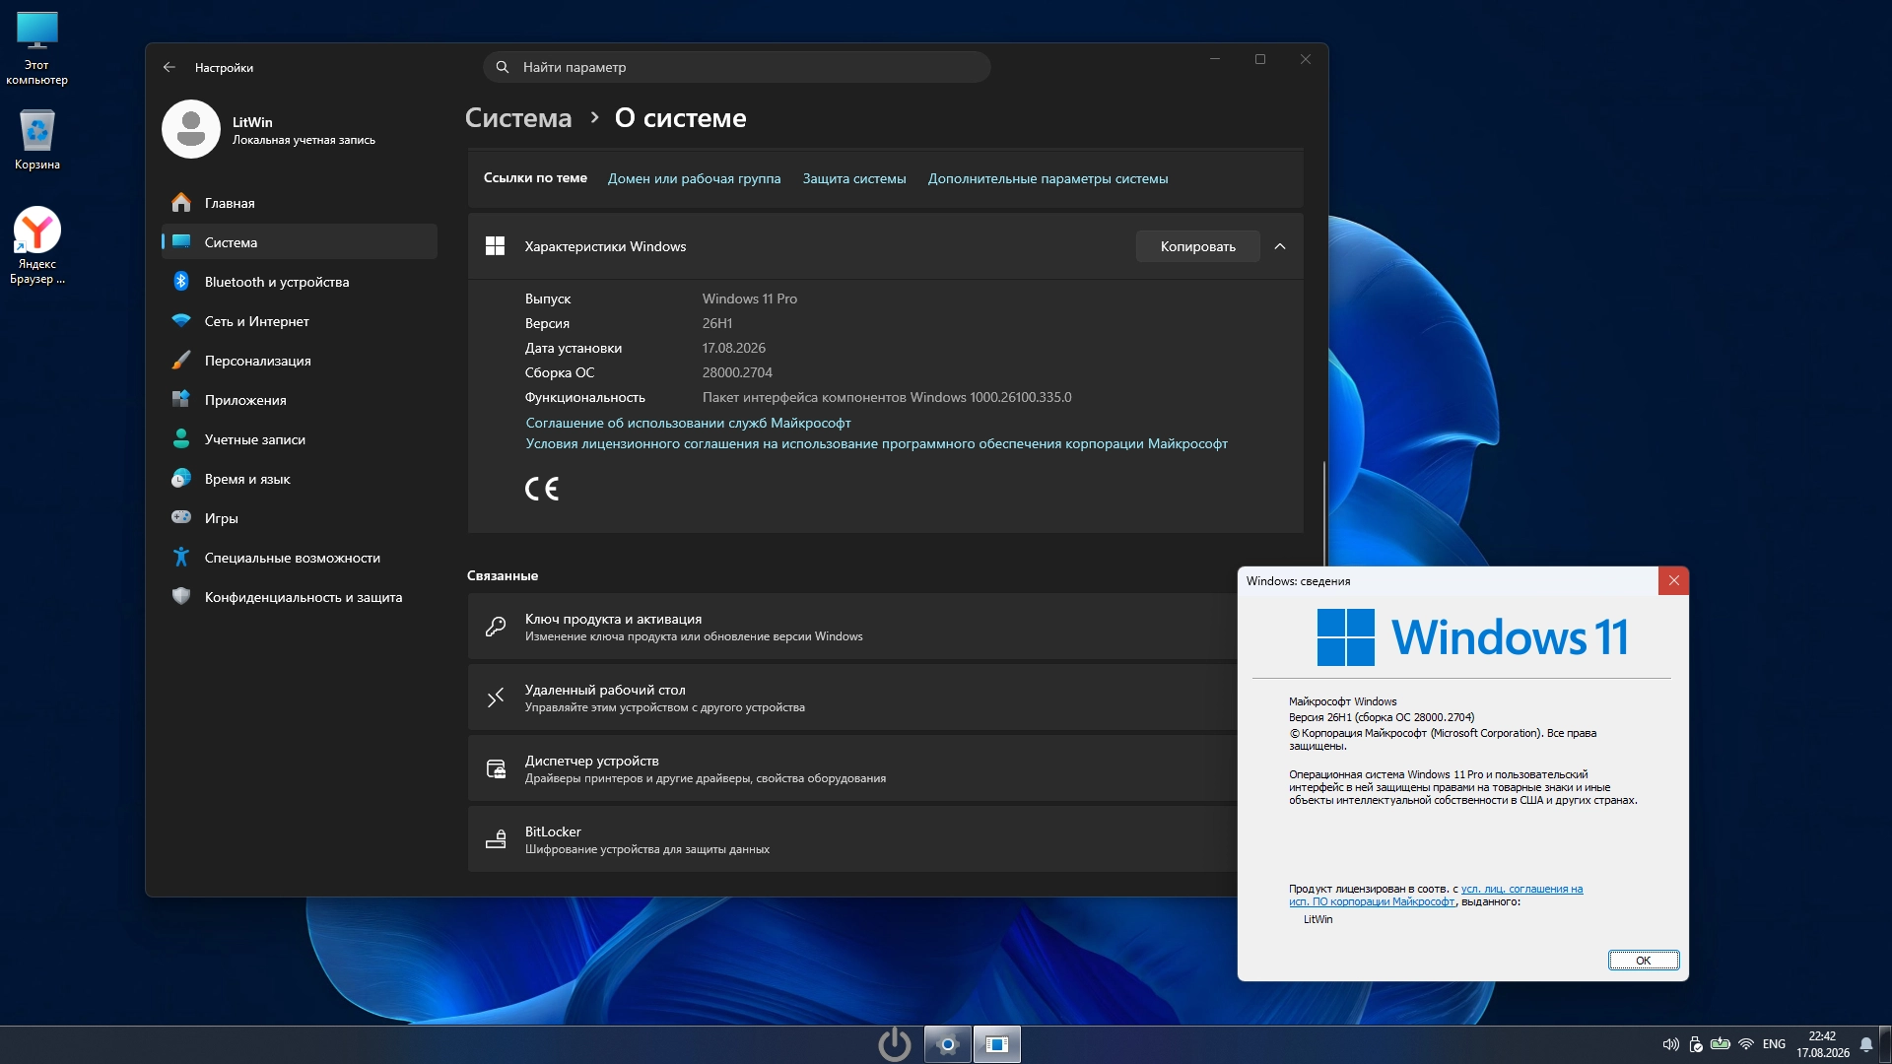Collapse the Характеристики Windows section

(1280, 246)
